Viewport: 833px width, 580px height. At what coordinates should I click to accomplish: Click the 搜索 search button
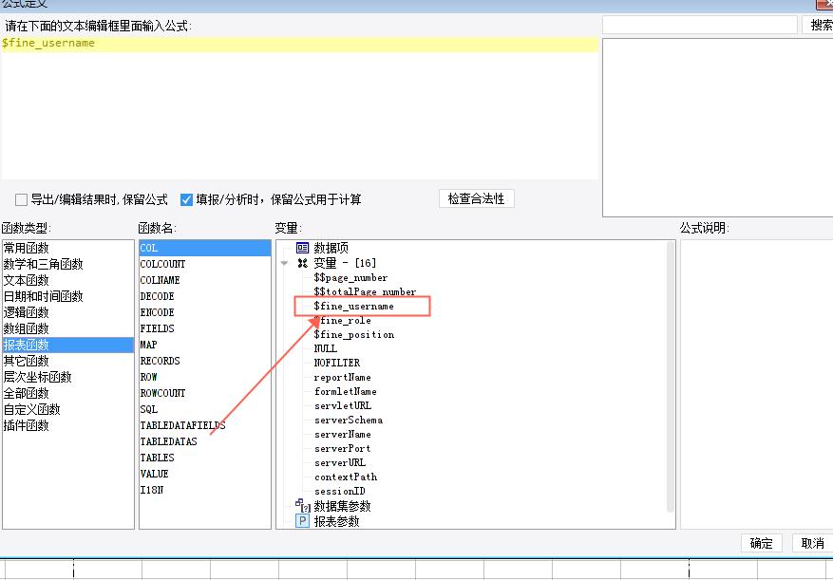pos(818,25)
